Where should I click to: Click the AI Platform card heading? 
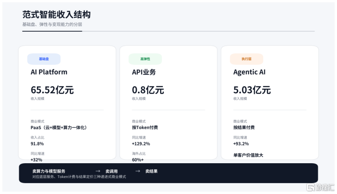click(49, 72)
